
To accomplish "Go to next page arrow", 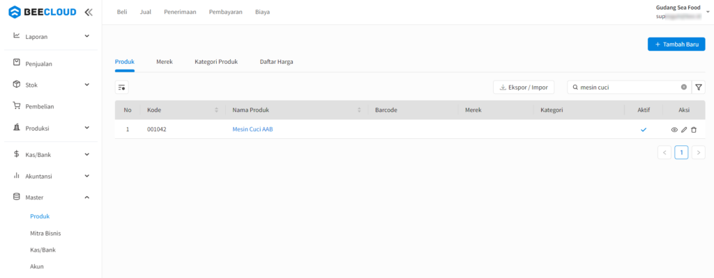I will click(x=699, y=153).
